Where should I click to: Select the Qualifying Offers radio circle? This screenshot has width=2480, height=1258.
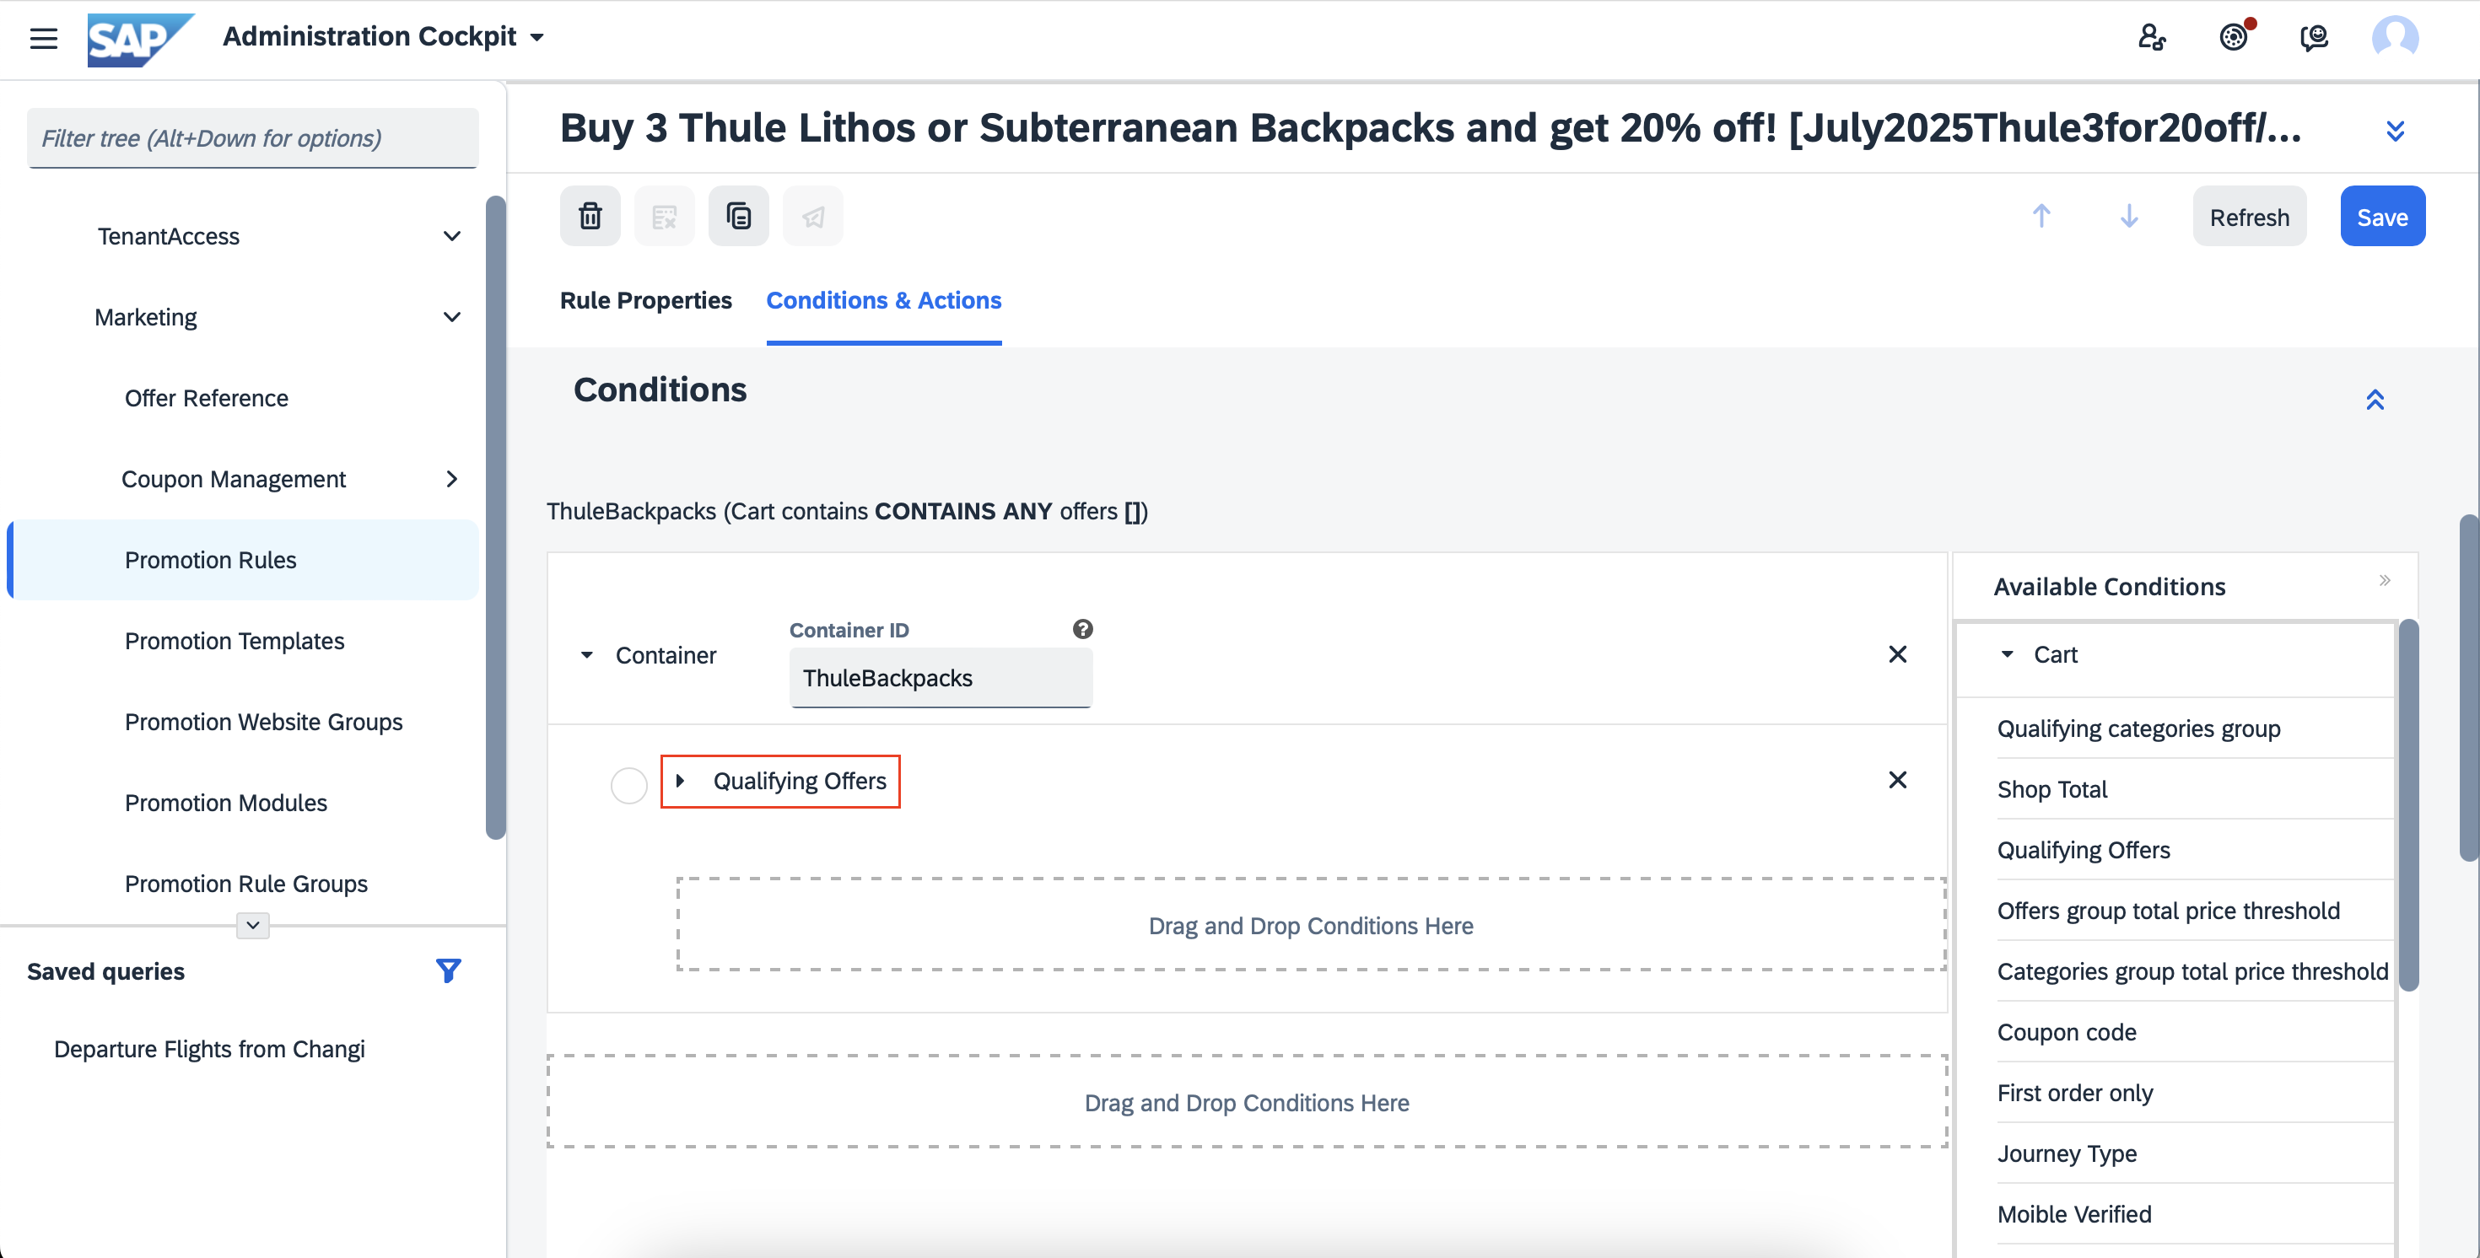(x=628, y=786)
